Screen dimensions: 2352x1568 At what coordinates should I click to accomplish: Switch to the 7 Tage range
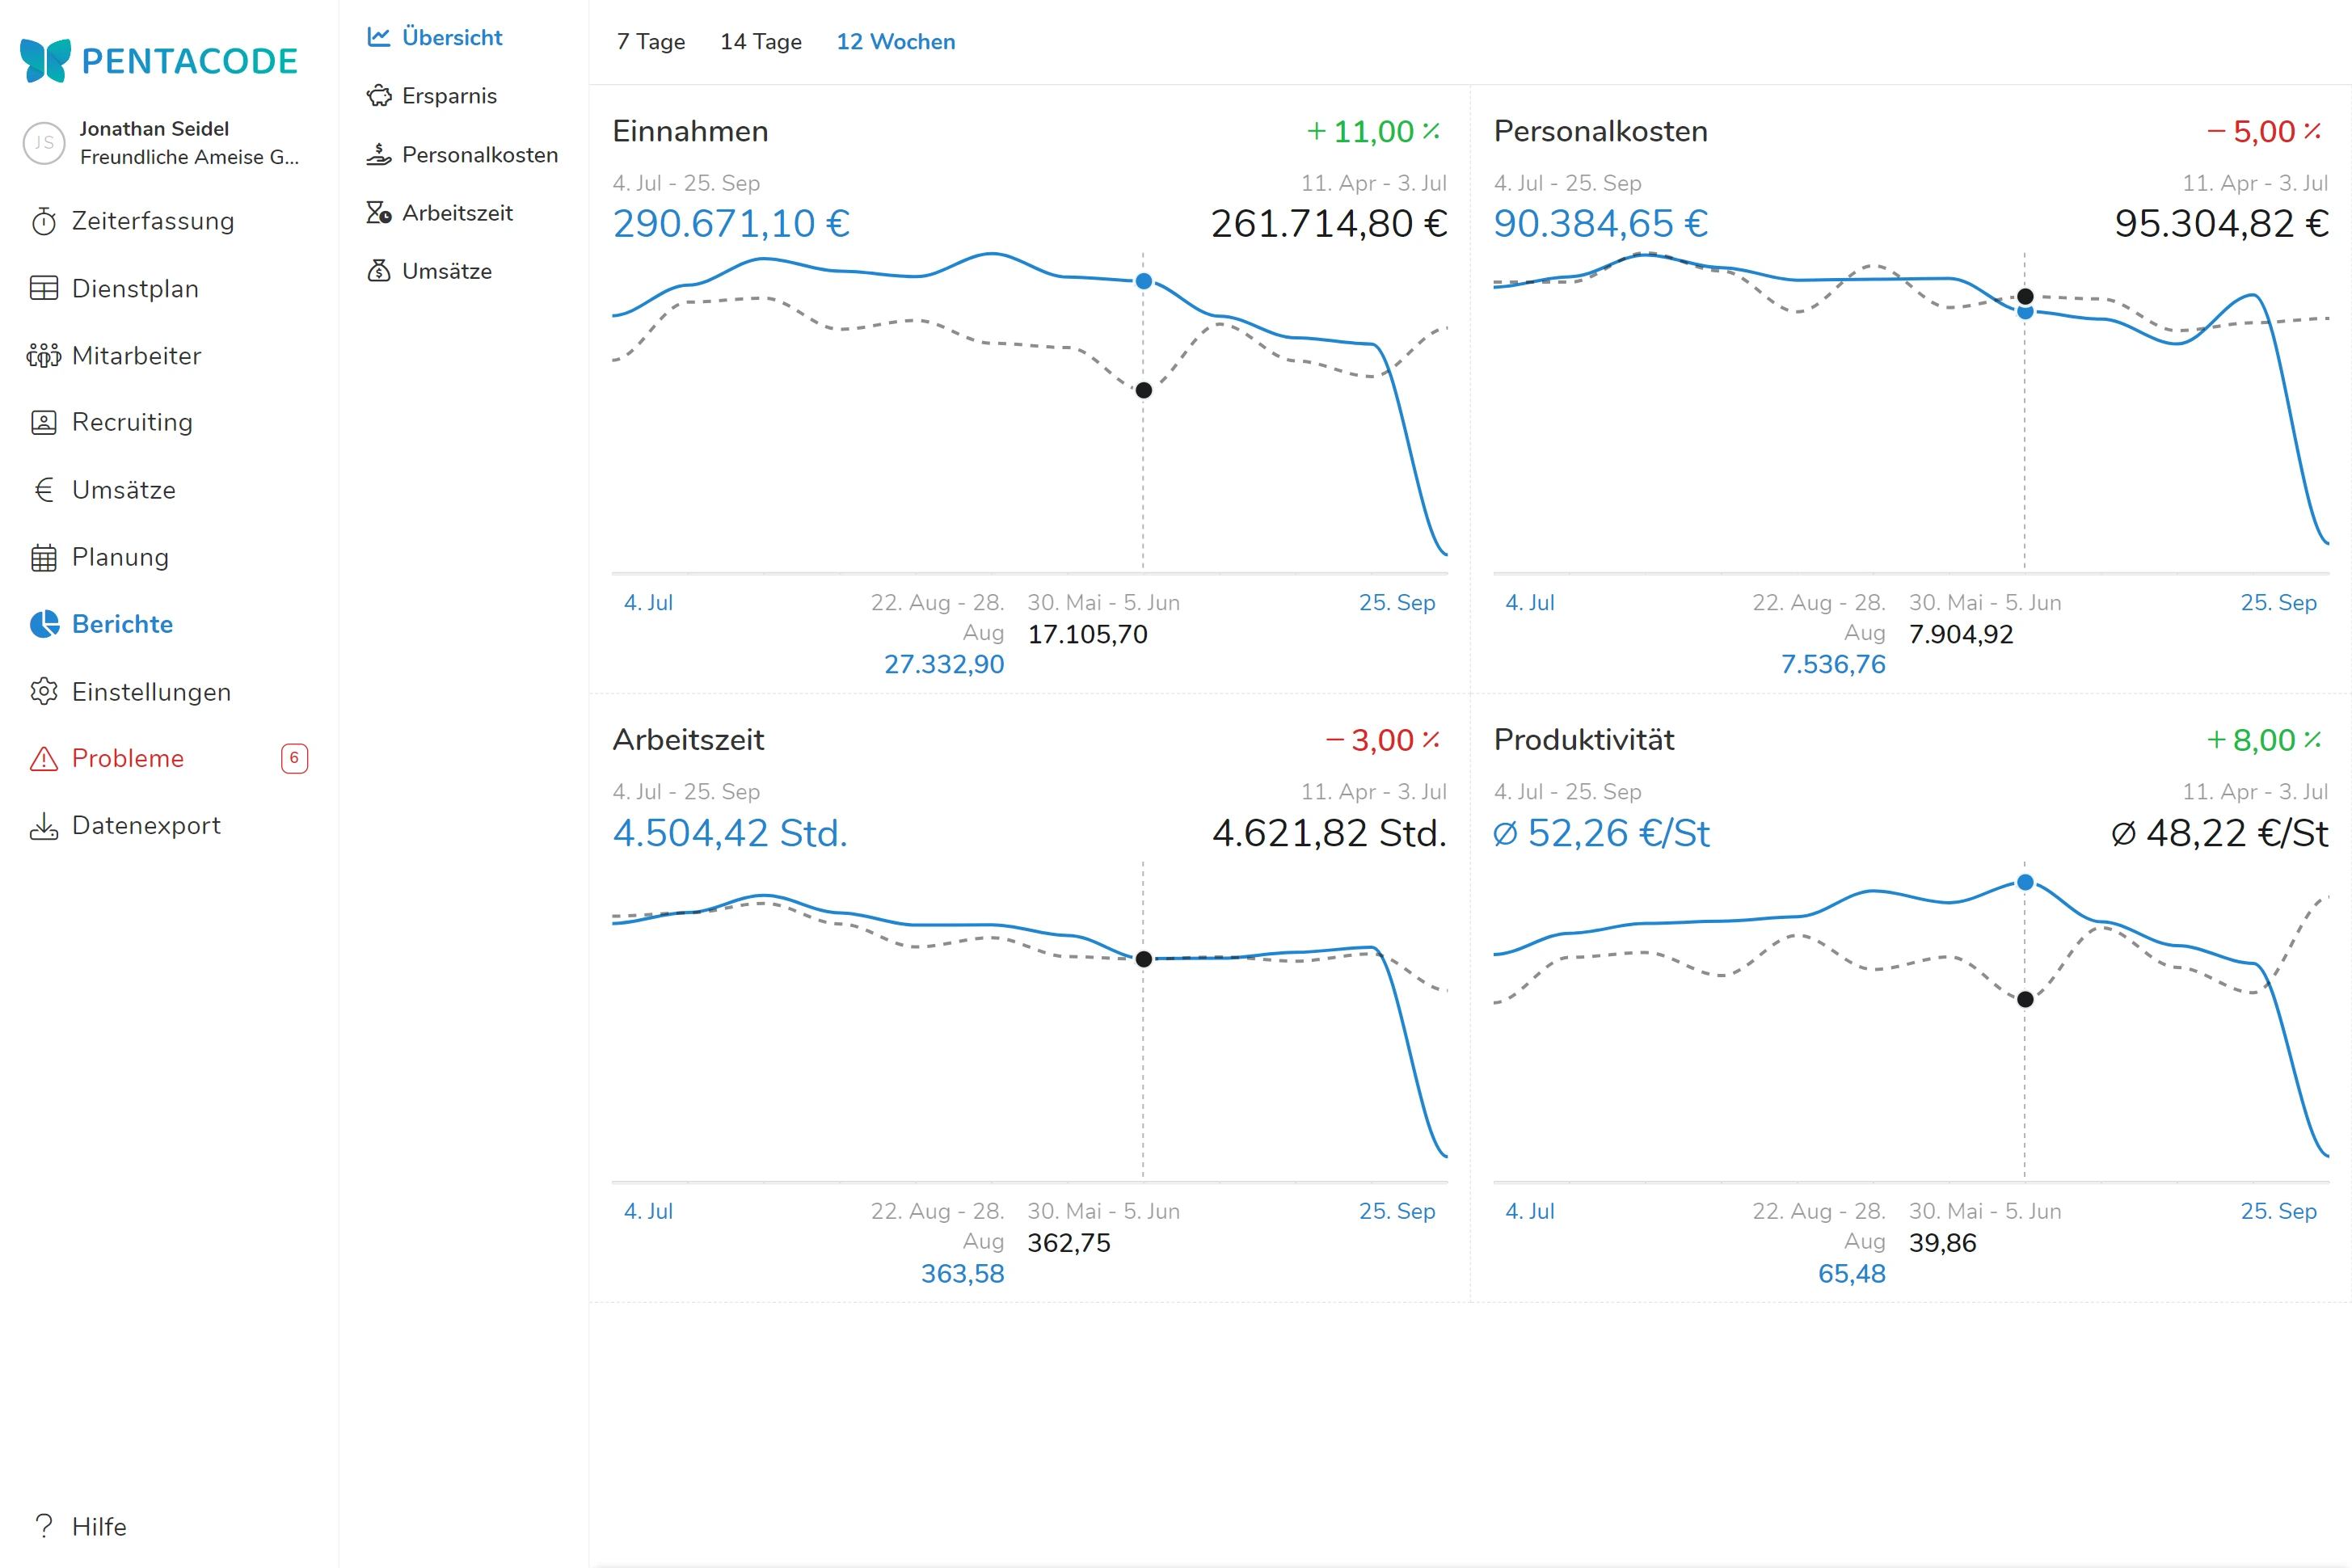click(651, 42)
